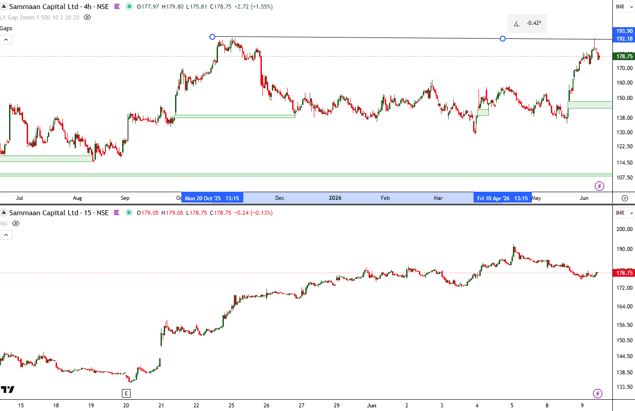Open the INR currency dropdown on bottom chart
Image resolution: width=635 pixels, height=411 pixels.
tap(624, 213)
